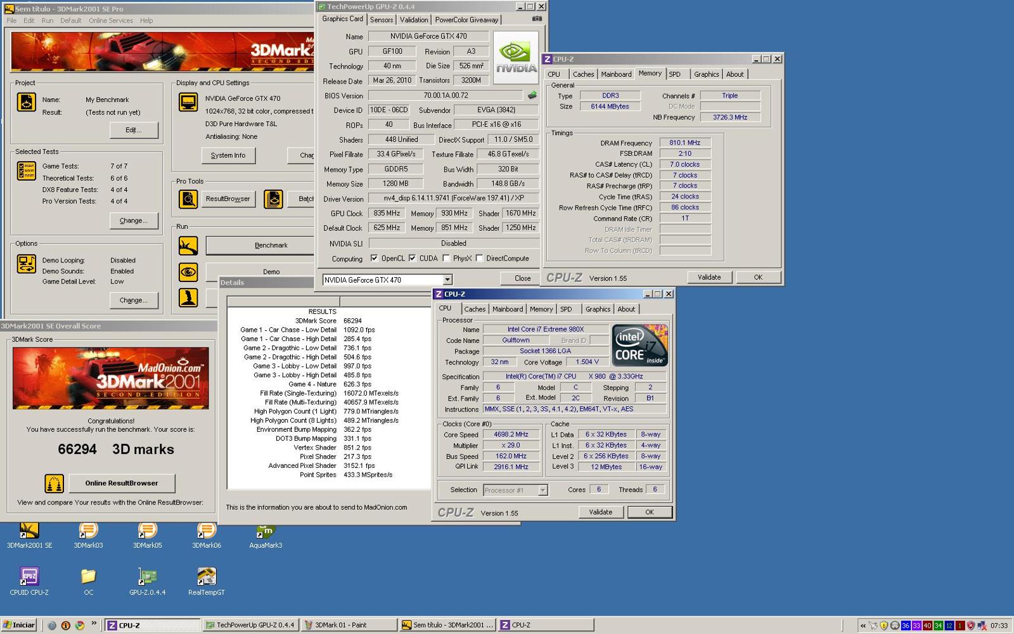Launch the GPU-Z.0.4.4 desktop icon
1014x634 pixels.
[147, 581]
